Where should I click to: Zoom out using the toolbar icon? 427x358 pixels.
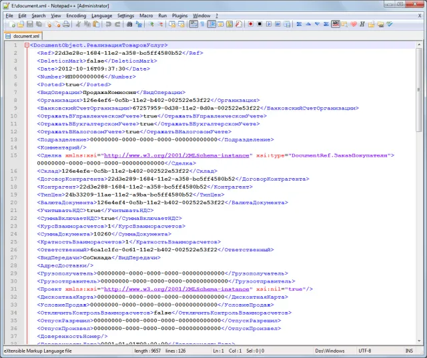click(x=160, y=24)
